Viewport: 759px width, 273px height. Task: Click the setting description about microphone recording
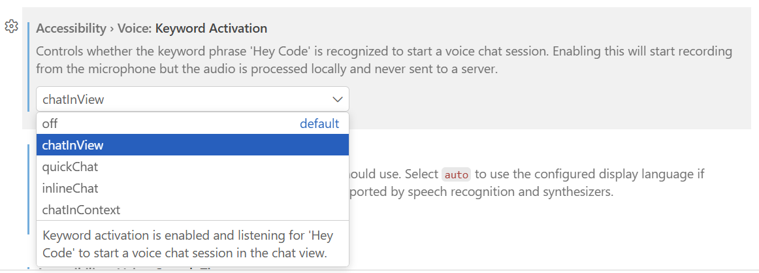pos(384,59)
